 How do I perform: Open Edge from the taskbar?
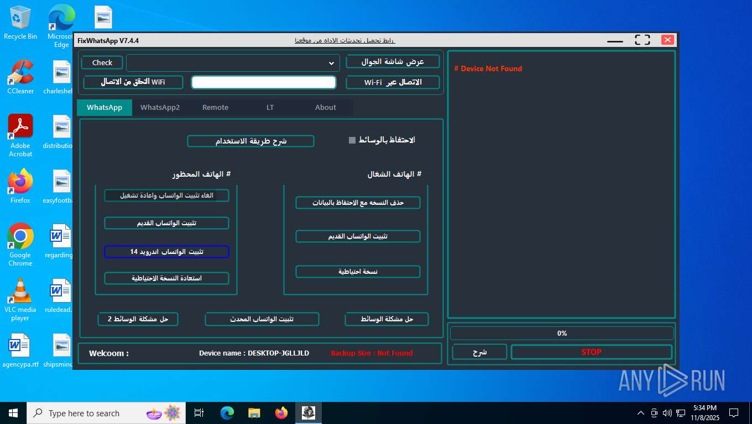coord(227,413)
